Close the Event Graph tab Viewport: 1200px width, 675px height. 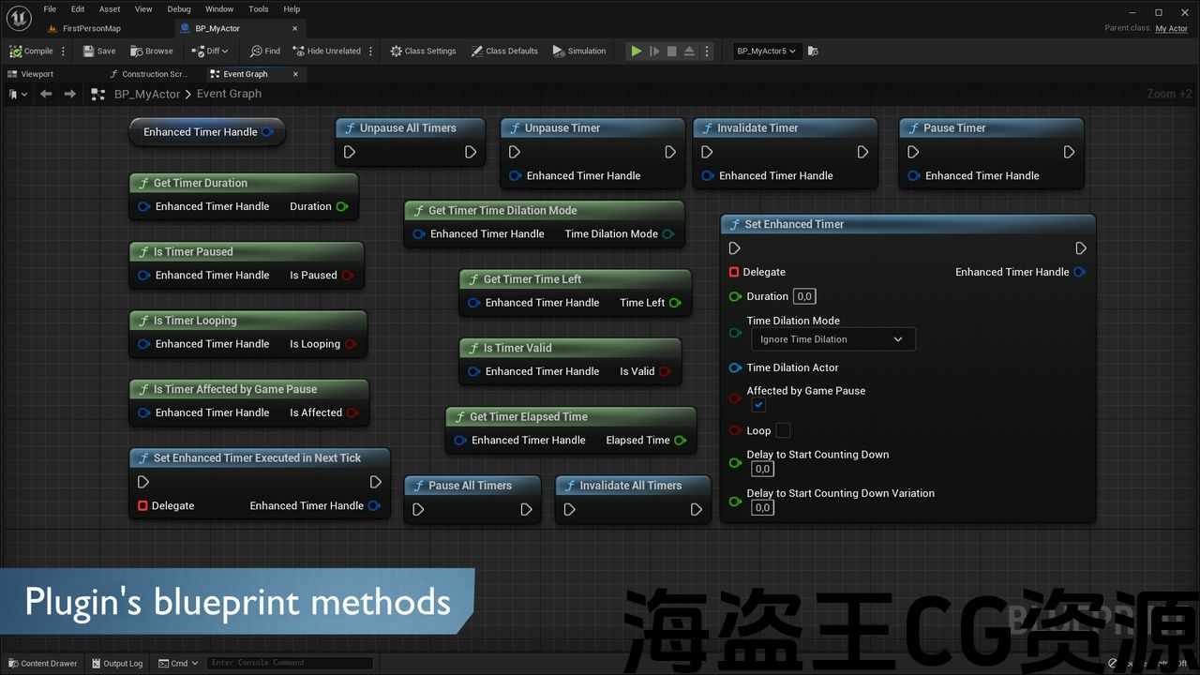click(296, 74)
